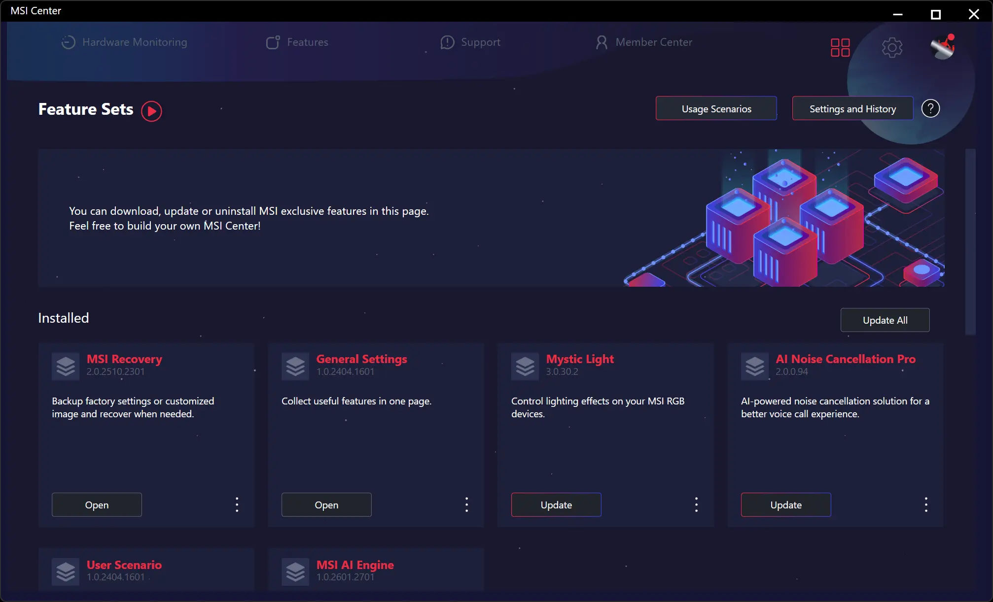Open Usage Scenarios
The height and width of the screenshot is (602, 993).
click(716, 108)
